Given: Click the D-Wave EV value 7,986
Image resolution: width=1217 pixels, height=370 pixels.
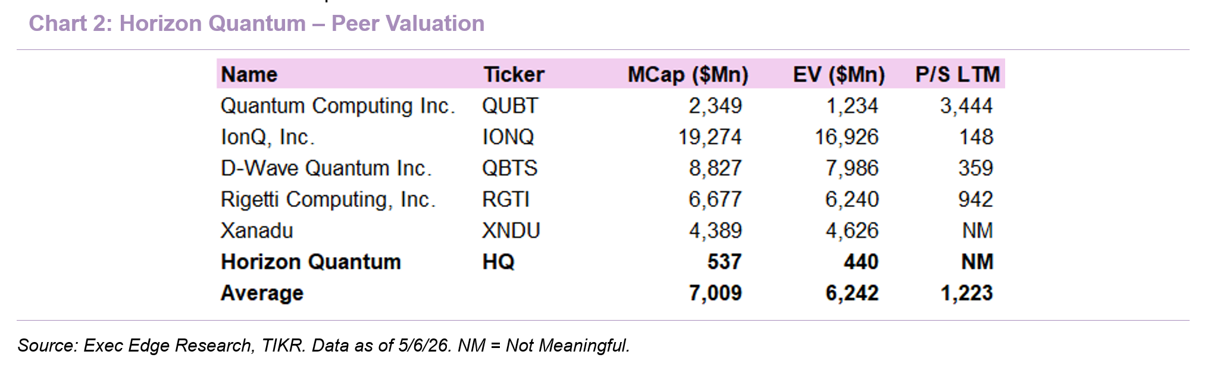Looking at the screenshot, I should [852, 168].
